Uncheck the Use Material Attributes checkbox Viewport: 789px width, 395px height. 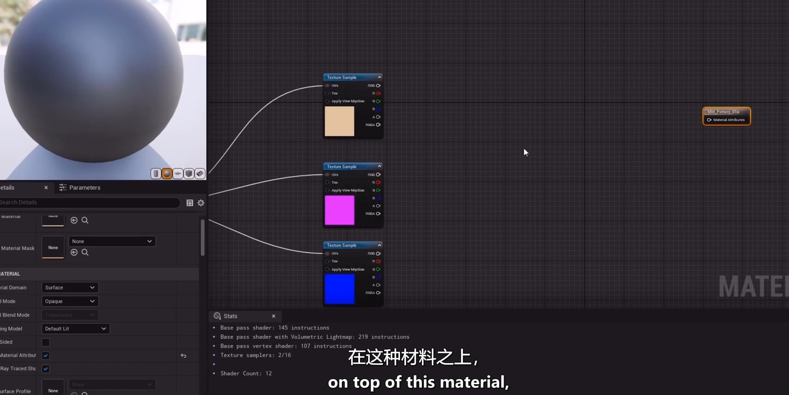pos(46,356)
